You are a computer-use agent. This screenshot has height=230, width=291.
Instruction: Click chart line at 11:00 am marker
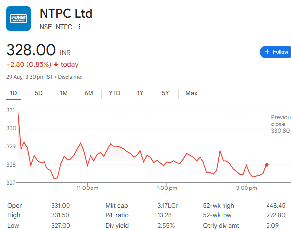tap(87, 166)
